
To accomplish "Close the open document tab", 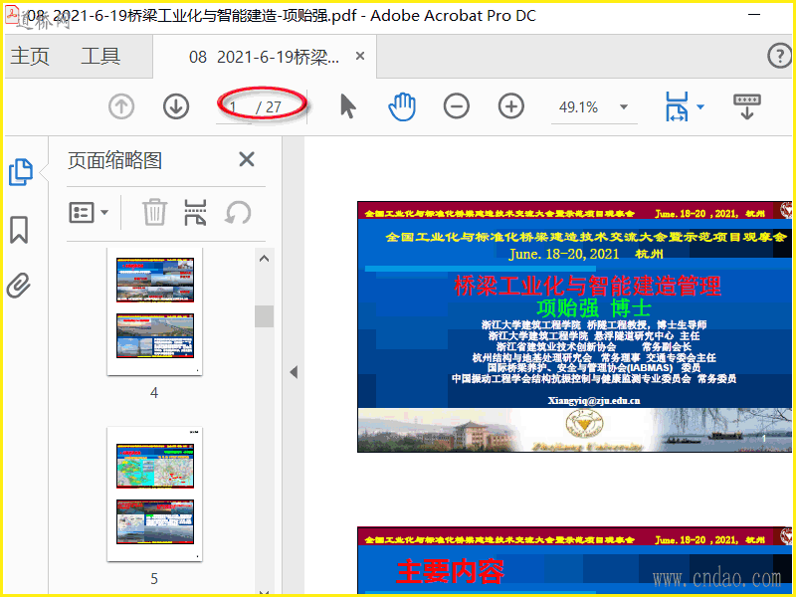I will pos(360,56).
